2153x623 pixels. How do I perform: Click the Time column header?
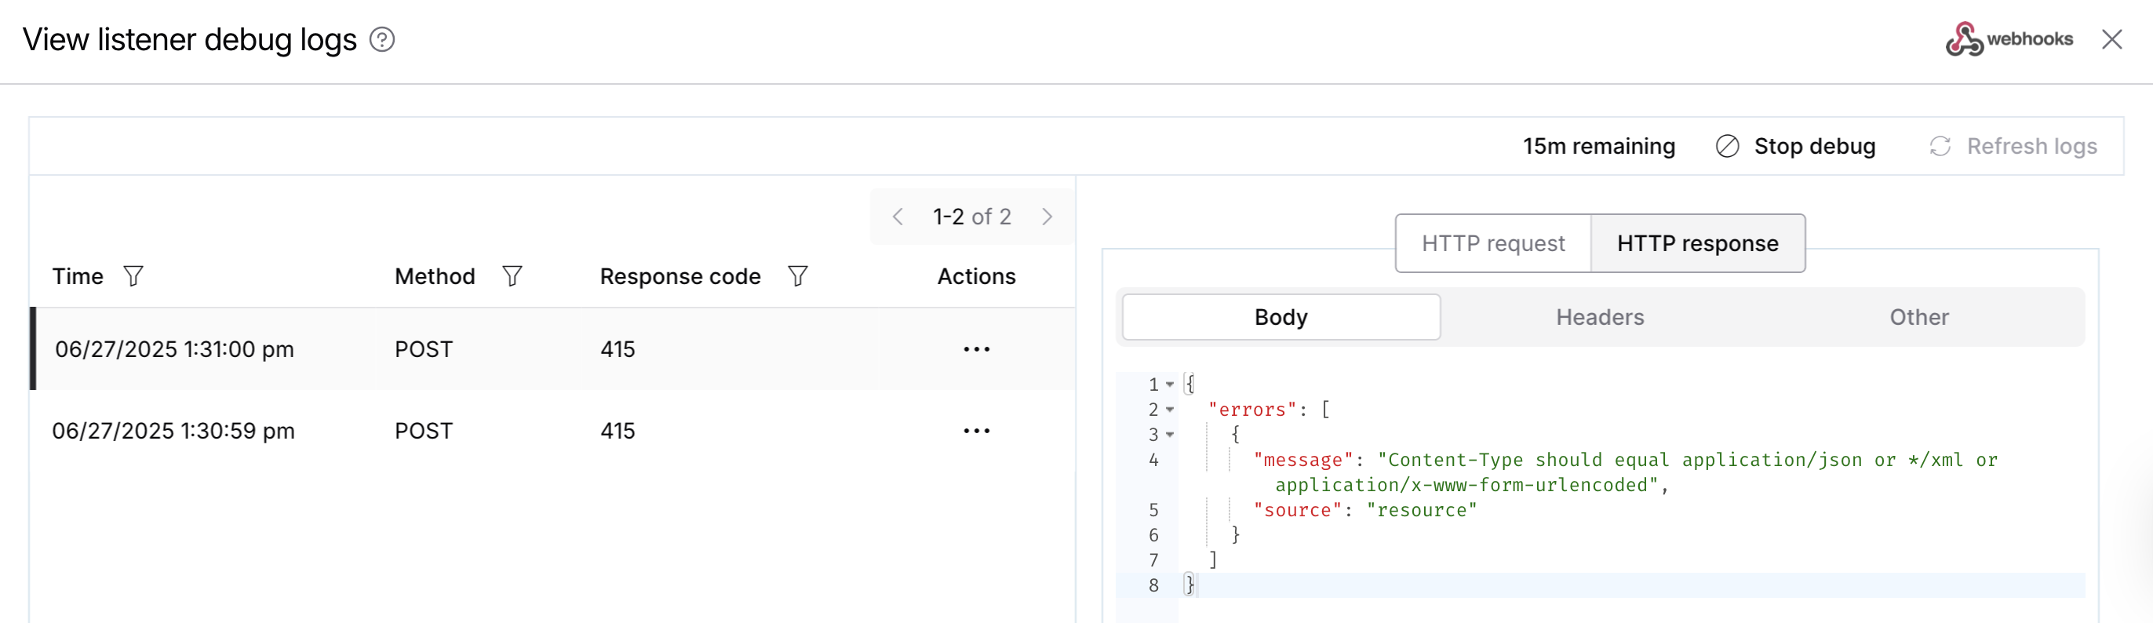point(78,277)
